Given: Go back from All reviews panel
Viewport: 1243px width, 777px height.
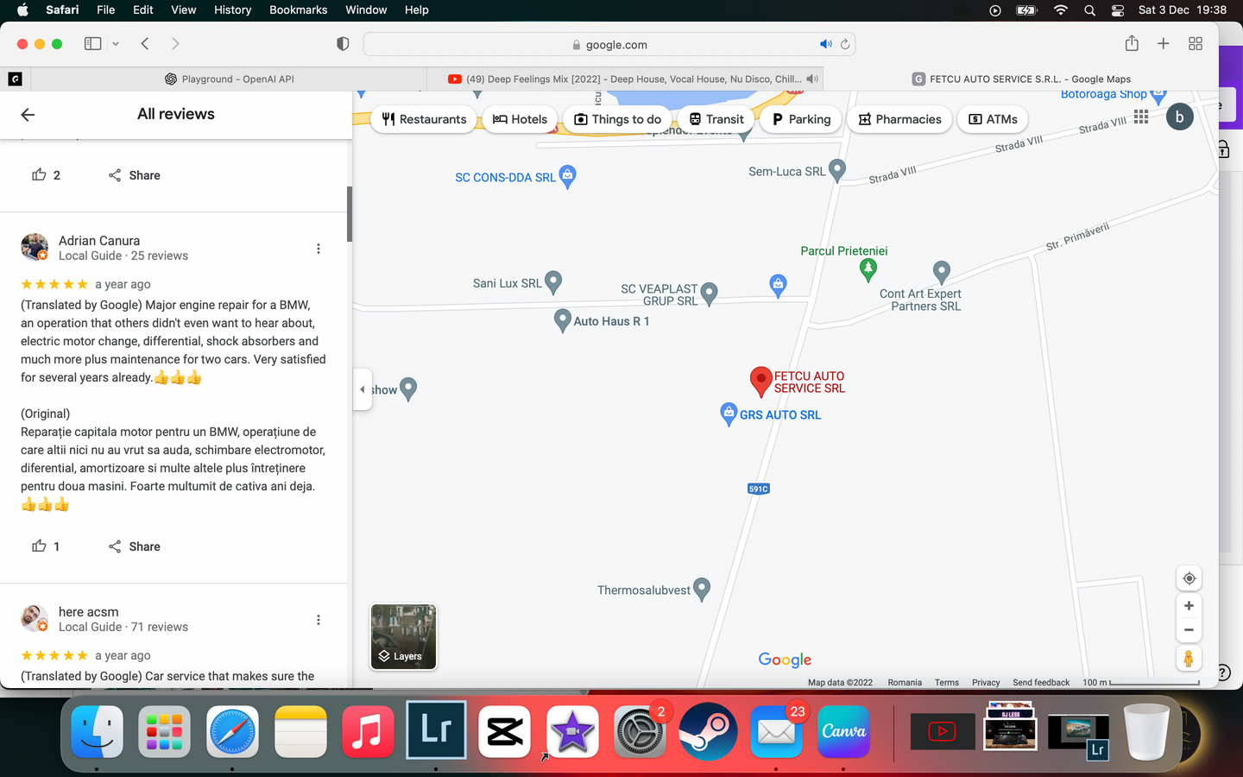Looking at the screenshot, I should (x=28, y=115).
